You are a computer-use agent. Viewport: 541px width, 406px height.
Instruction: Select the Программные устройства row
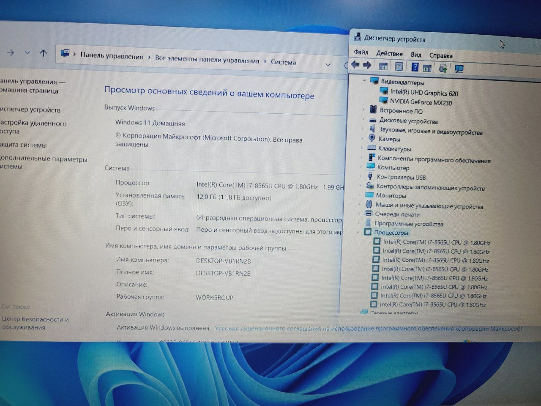(409, 224)
